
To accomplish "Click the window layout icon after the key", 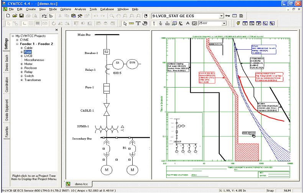I will pos(234,16).
